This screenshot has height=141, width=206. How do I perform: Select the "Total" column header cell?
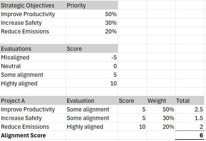(x=183, y=101)
